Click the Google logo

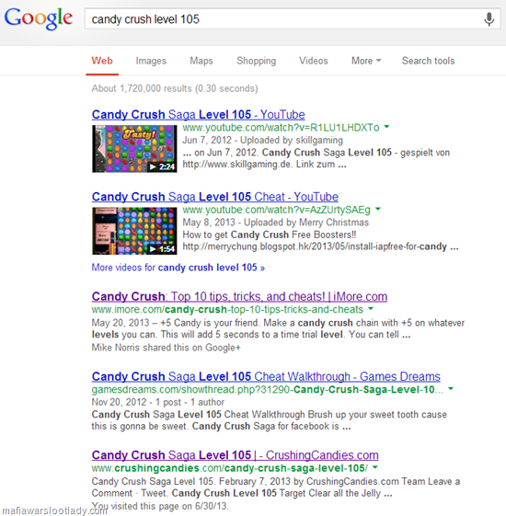[x=39, y=18]
